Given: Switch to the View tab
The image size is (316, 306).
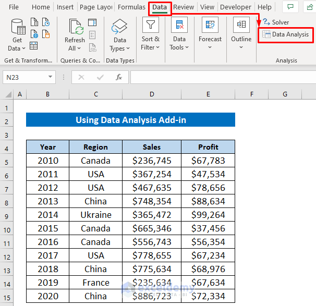Looking at the screenshot, I should click(x=207, y=7).
